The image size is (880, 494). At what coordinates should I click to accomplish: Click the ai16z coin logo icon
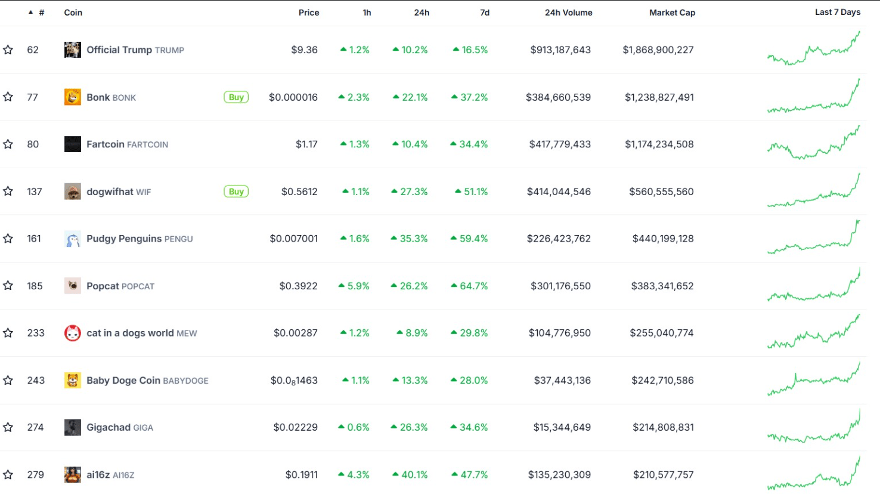[73, 475]
